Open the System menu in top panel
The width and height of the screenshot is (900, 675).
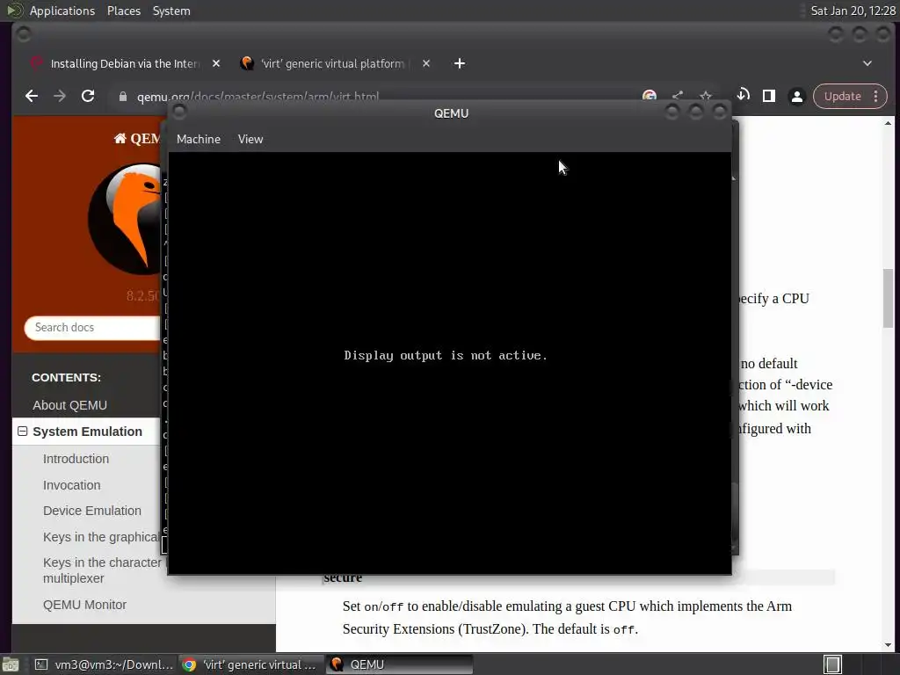pyautogui.click(x=171, y=11)
